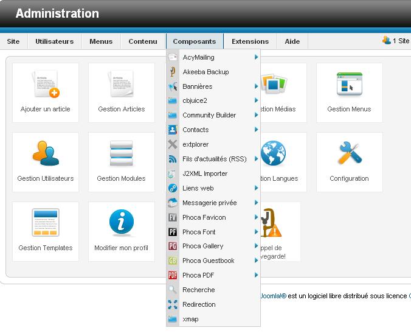Viewport: 411px width, 336px height.
Task: Click the Bannières icon in menu
Action: (173, 86)
